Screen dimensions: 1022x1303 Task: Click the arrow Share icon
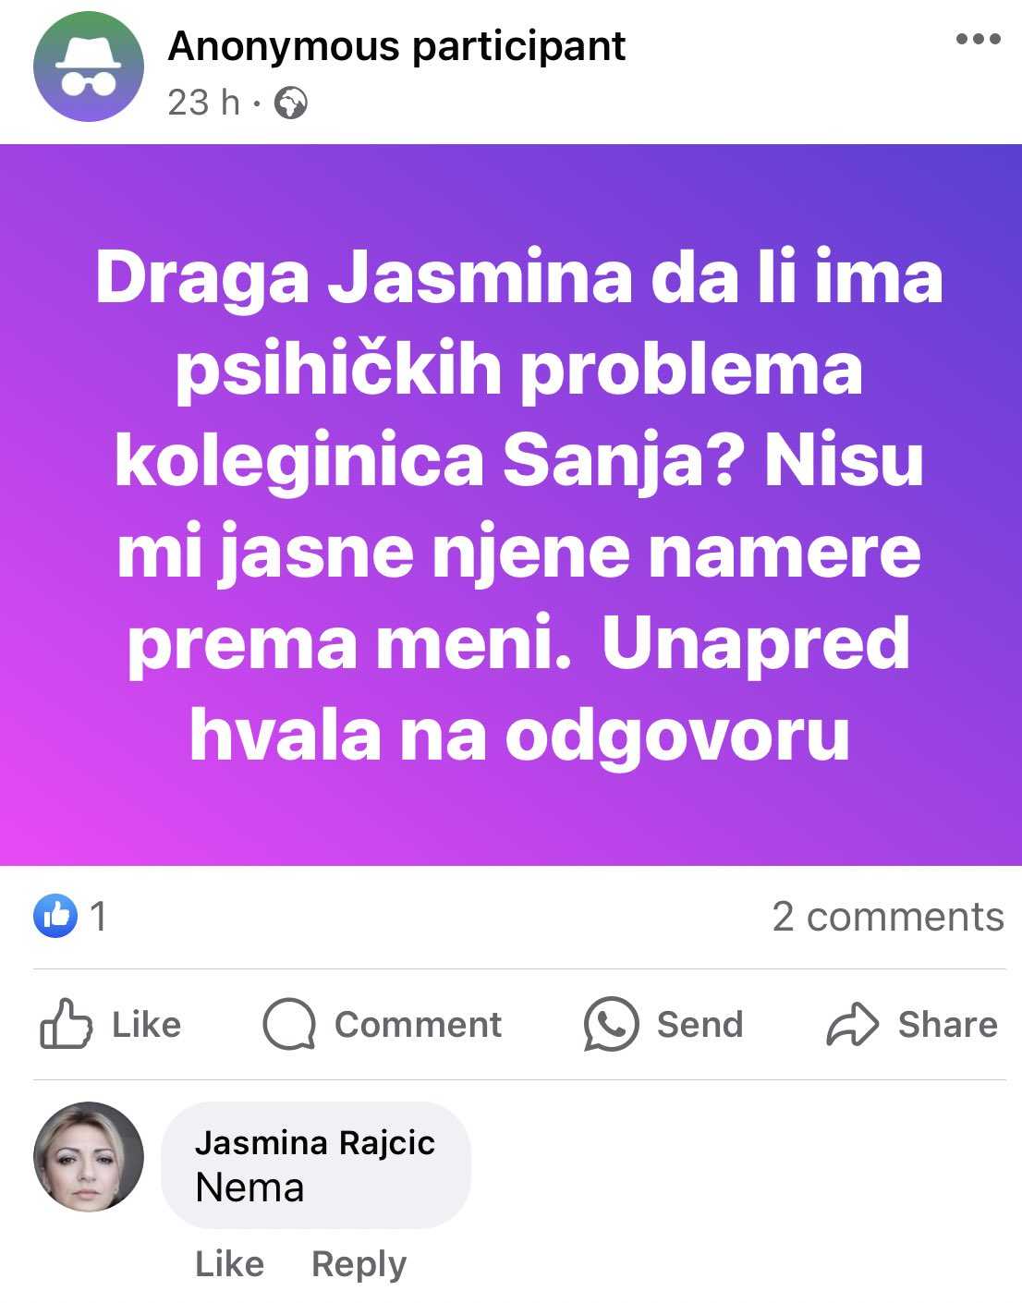point(852,1024)
